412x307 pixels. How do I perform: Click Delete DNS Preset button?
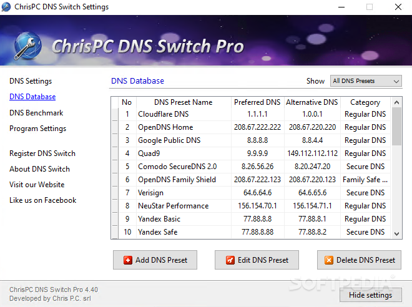(359, 260)
